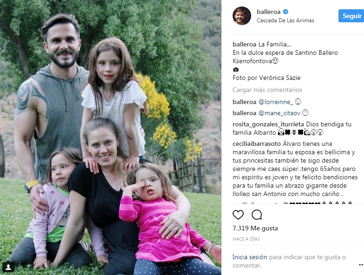Click the HACE 4 DÍAS timestamp
This screenshot has width=364, height=275.
[x=247, y=239]
